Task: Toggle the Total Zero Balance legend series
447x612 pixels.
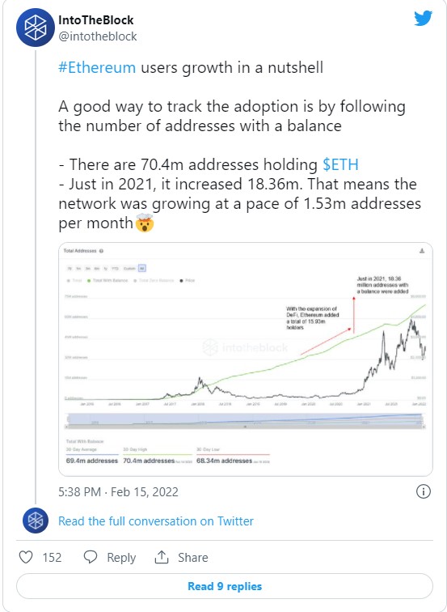Action: [154, 280]
